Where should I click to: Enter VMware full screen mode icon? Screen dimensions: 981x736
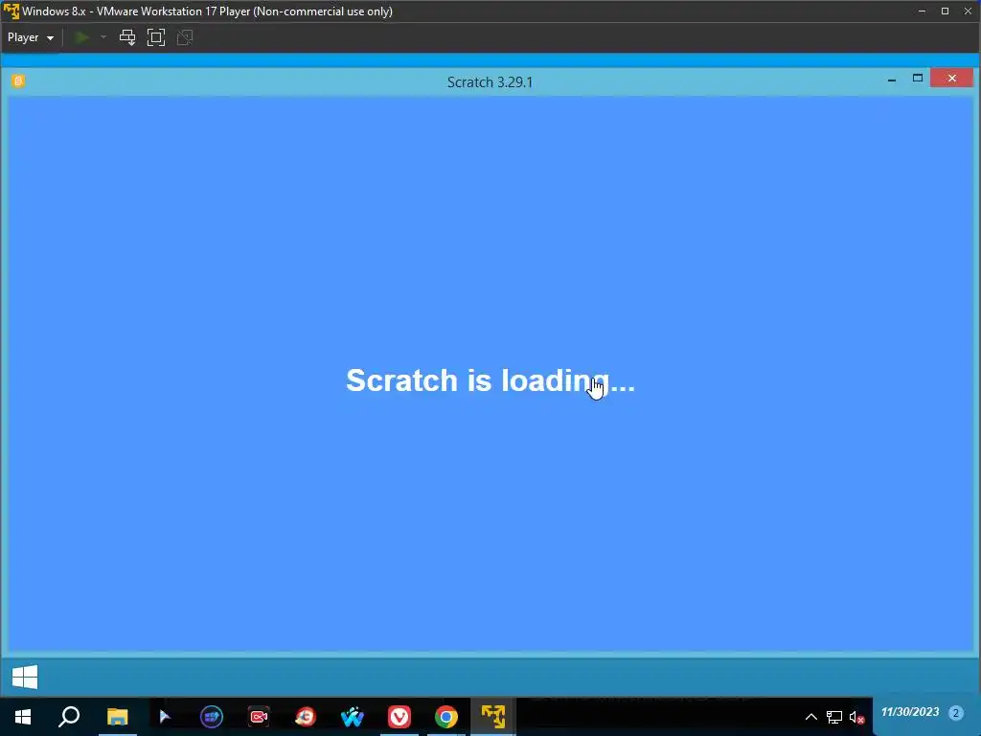156,37
